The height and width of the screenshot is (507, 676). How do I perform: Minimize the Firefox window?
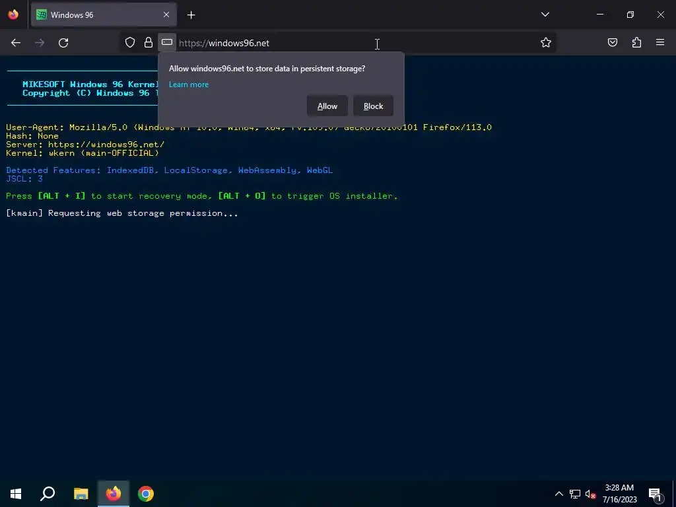pos(599,15)
